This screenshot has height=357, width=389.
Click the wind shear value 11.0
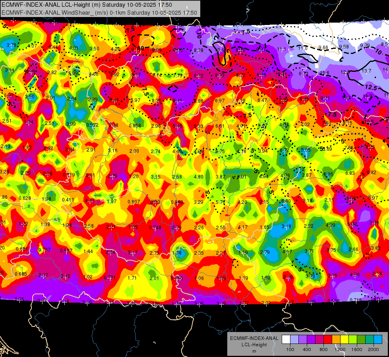(303, 48)
